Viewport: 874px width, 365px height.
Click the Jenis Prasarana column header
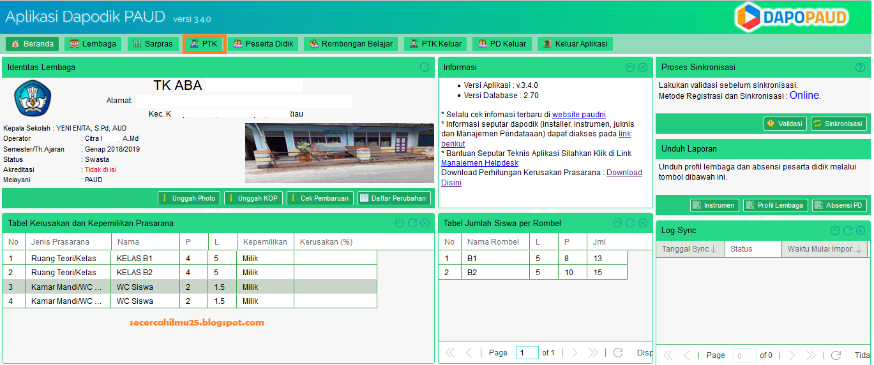tap(68, 241)
